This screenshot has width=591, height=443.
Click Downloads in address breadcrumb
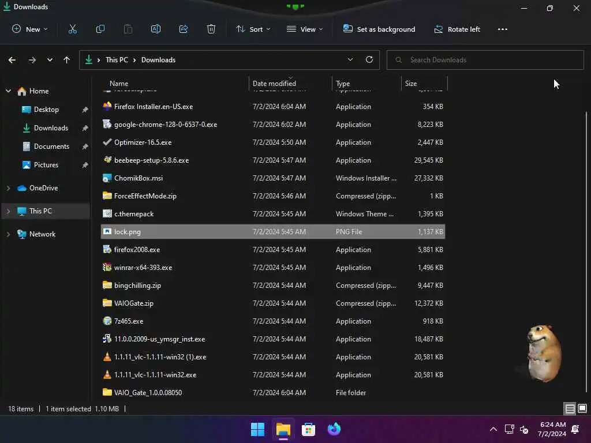click(158, 60)
